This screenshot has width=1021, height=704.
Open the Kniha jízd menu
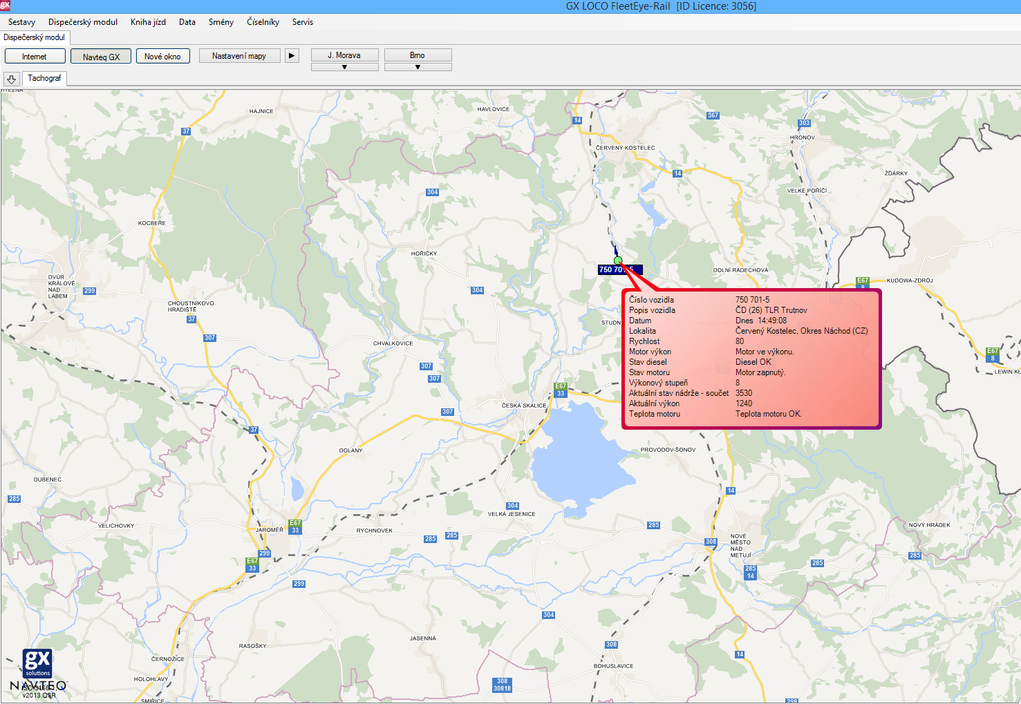tap(148, 22)
